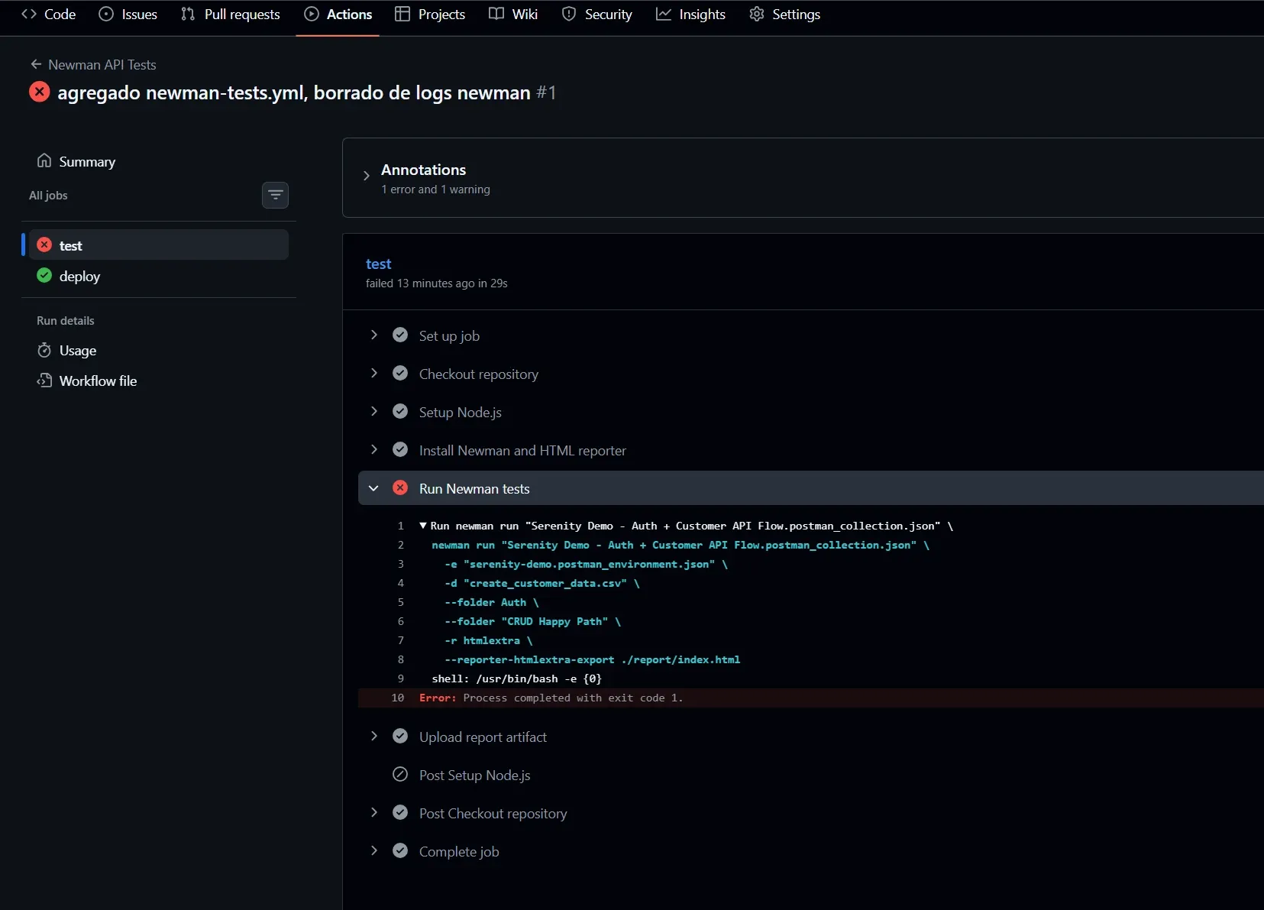Go back to Newman API Tests
1264x910 pixels.
(x=100, y=65)
